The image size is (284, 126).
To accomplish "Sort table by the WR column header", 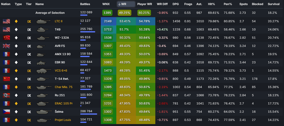I will 126,4.
